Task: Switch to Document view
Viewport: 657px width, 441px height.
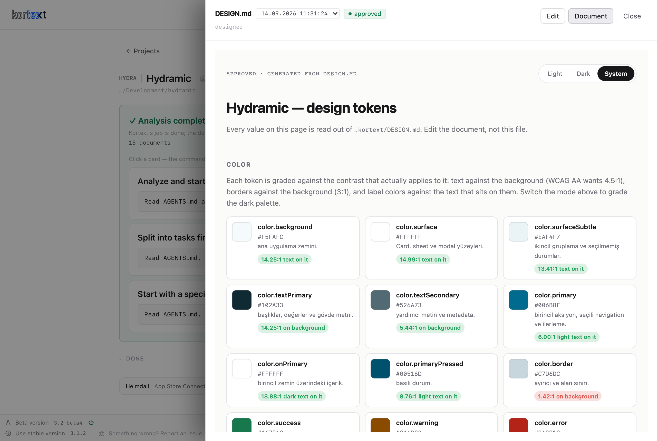Action: [x=591, y=16]
